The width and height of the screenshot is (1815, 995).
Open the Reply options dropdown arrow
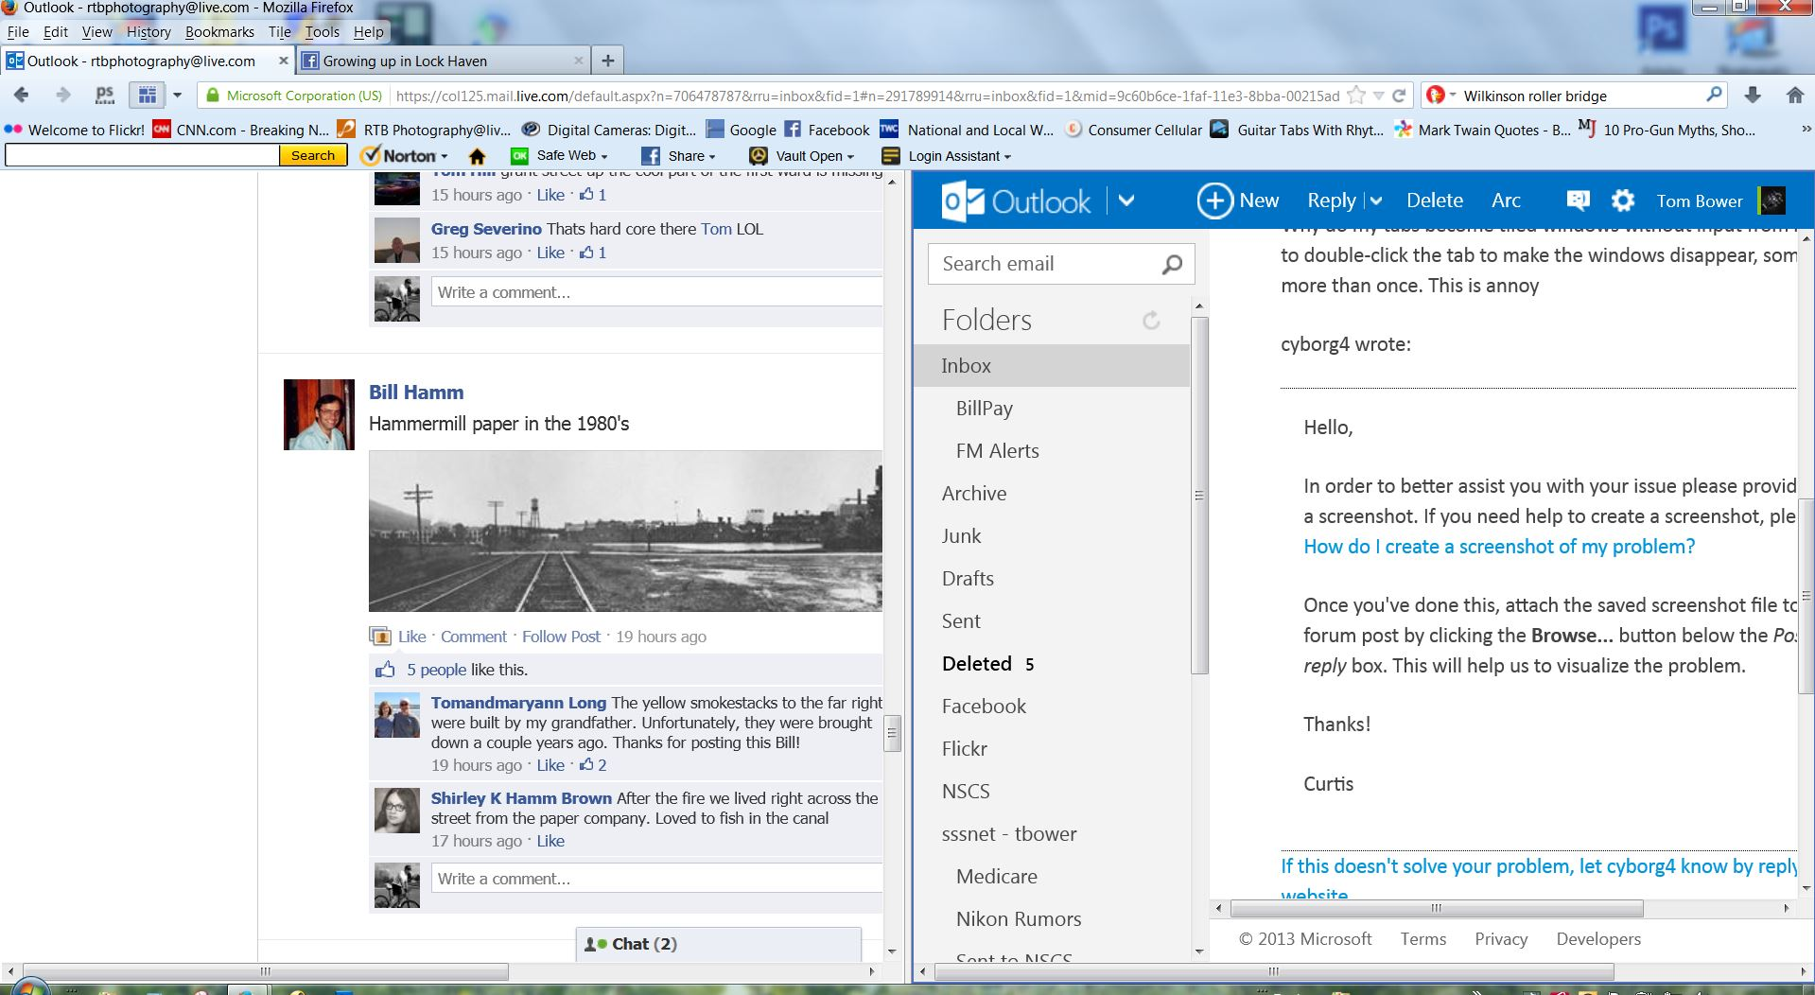tap(1376, 201)
